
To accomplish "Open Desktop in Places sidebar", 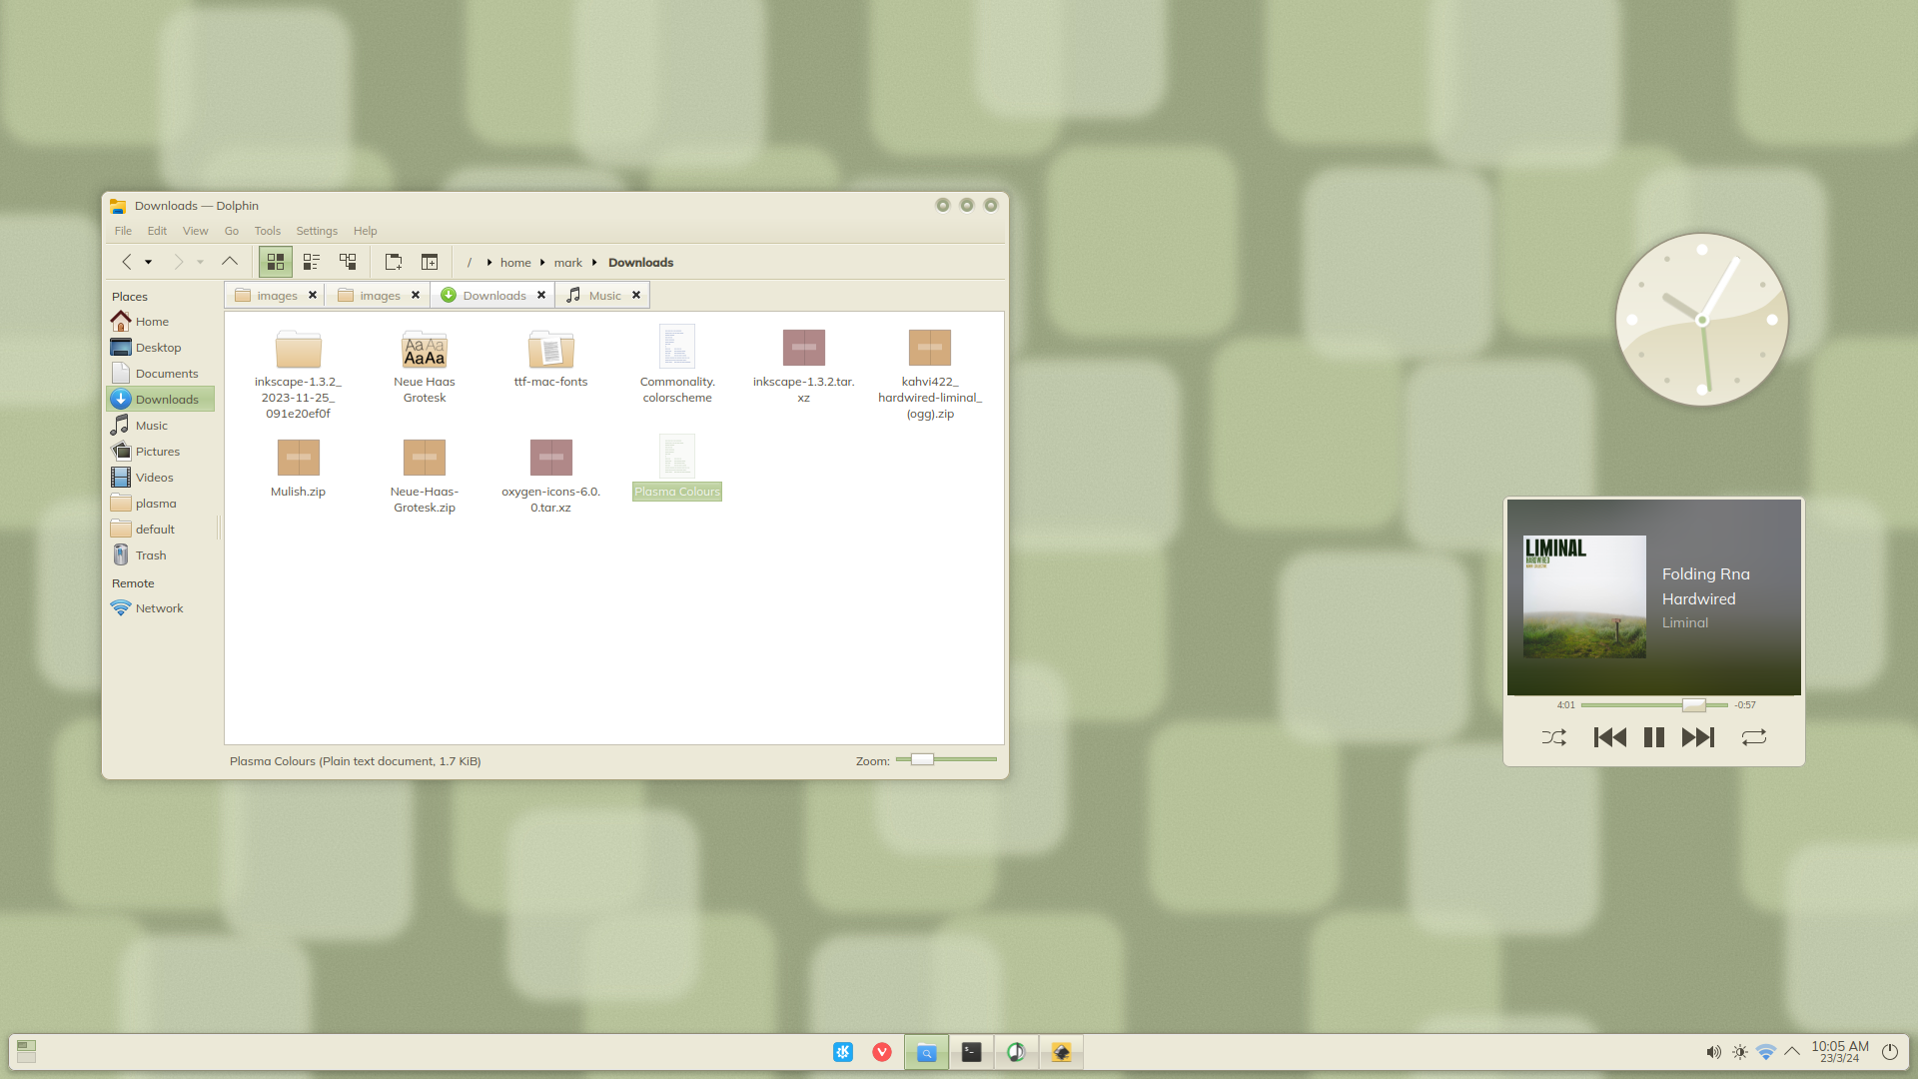I will point(161,348).
